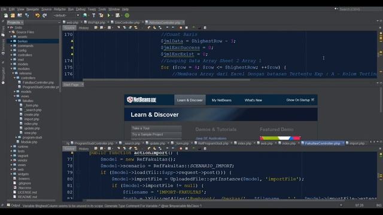
Task: Open the Java SE Applications link
Action: coord(211,139)
